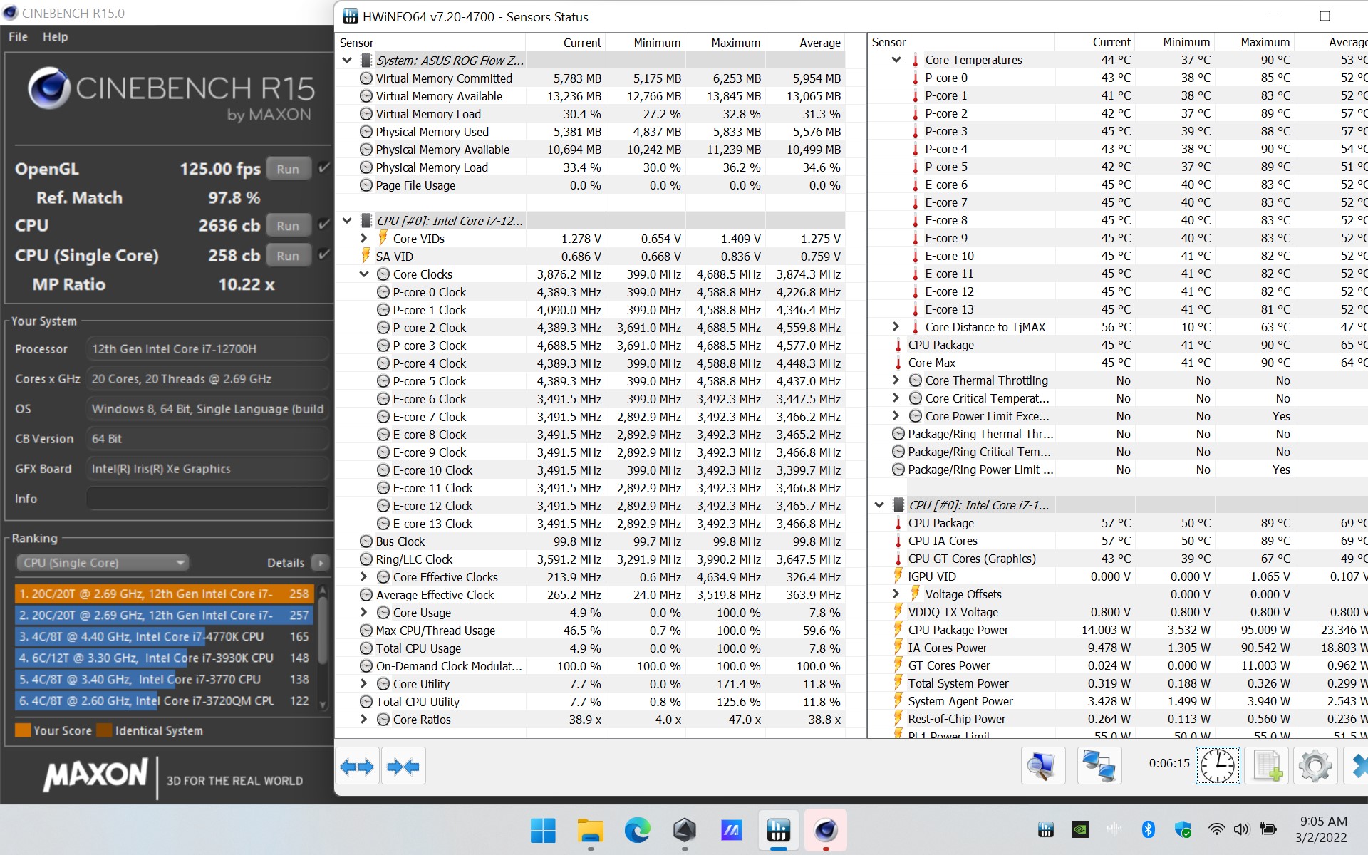Open File Explorer from taskbar
The image size is (1368, 855).
pyautogui.click(x=590, y=830)
